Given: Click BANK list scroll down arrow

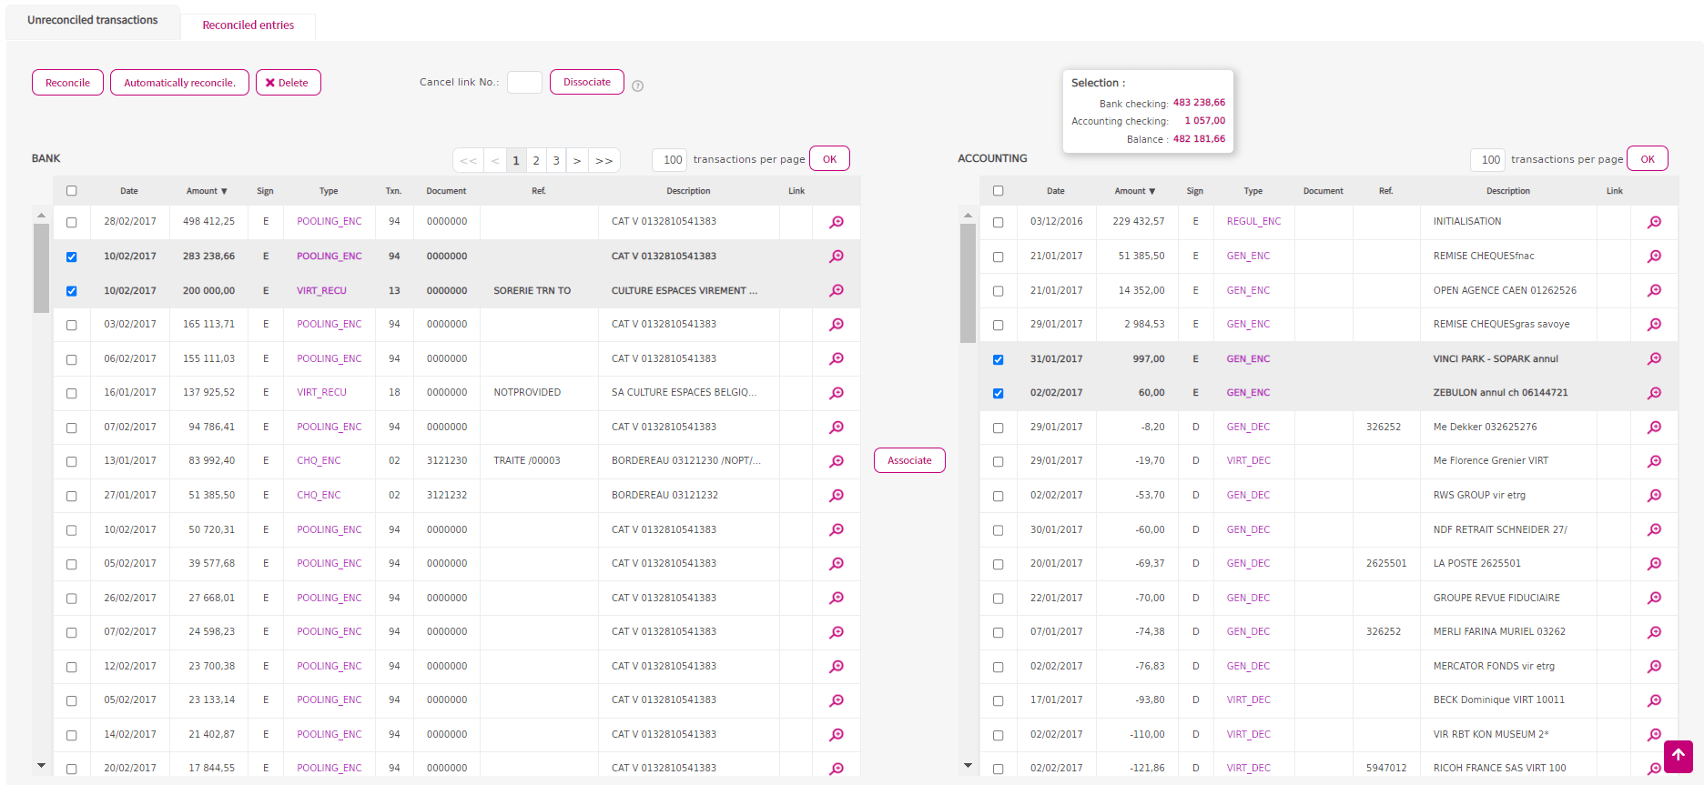Looking at the screenshot, I should [x=41, y=766].
